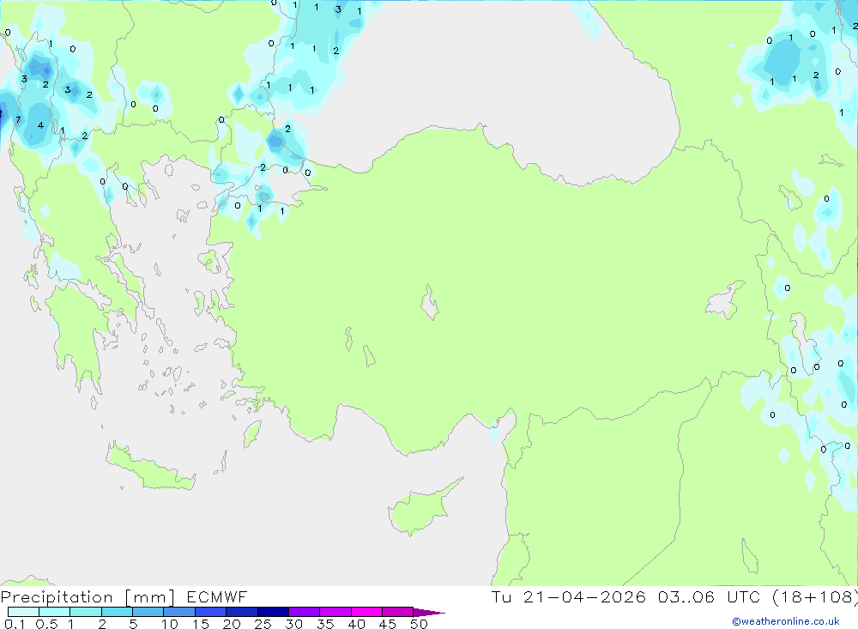Screen dimensions: 858x629
Task: Click the '45' legend scale label
Action: click(x=388, y=624)
